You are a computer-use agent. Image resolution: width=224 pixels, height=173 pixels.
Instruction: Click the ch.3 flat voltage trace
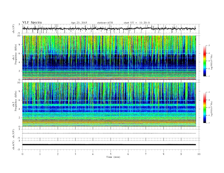(x=109, y=133)
